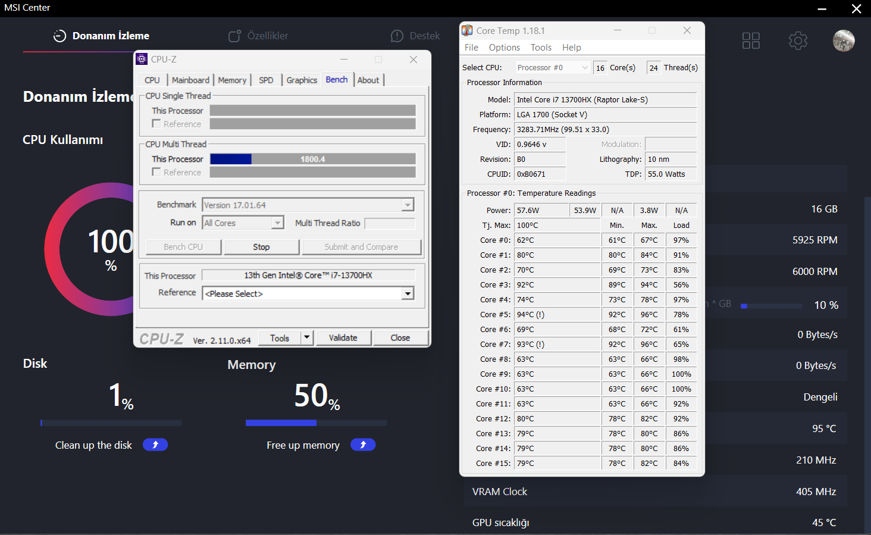Switch to the About tab in CPU-Z

pos(368,80)
